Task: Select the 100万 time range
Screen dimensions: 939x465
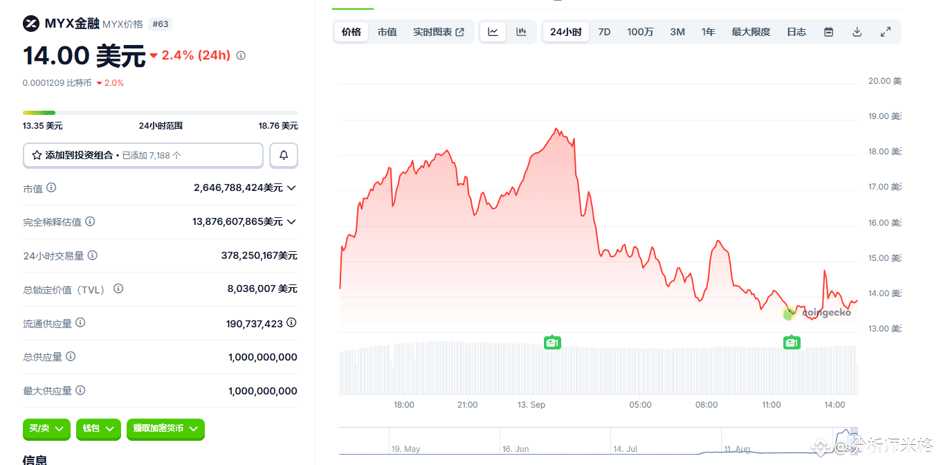Action: pyautogui.click(x=640, y=32)
